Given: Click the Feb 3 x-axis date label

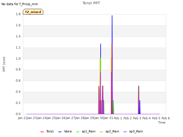Looking at the screenshot, I should [x=137, y=118].
